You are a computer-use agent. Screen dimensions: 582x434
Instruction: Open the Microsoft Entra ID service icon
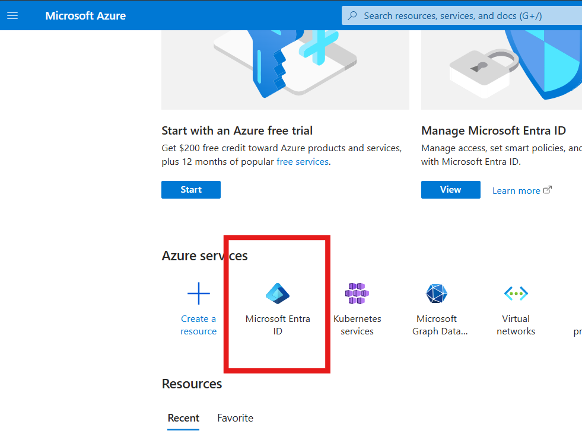[x=278, y=293]
